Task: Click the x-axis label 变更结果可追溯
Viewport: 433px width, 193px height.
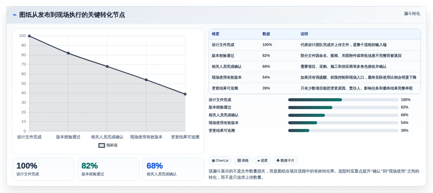Action: click(x=185, y=137)
